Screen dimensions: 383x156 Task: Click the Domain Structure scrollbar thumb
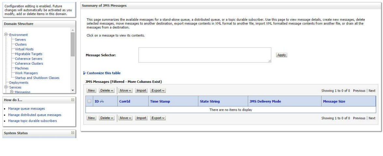(73, 44)
